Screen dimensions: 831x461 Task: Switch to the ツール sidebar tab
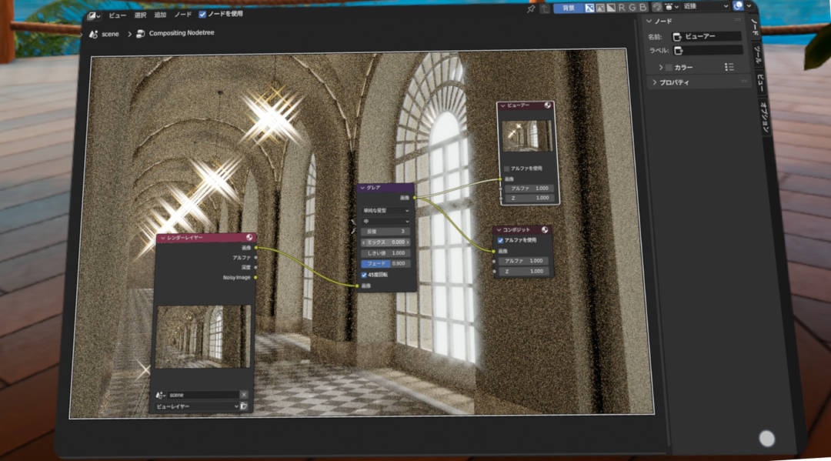[758, 55]
